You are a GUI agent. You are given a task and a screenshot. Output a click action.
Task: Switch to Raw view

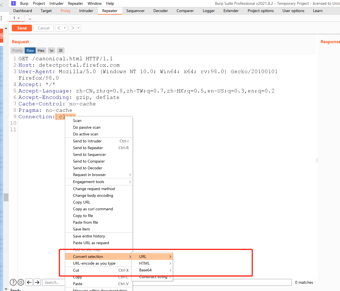tap(30, 50)
